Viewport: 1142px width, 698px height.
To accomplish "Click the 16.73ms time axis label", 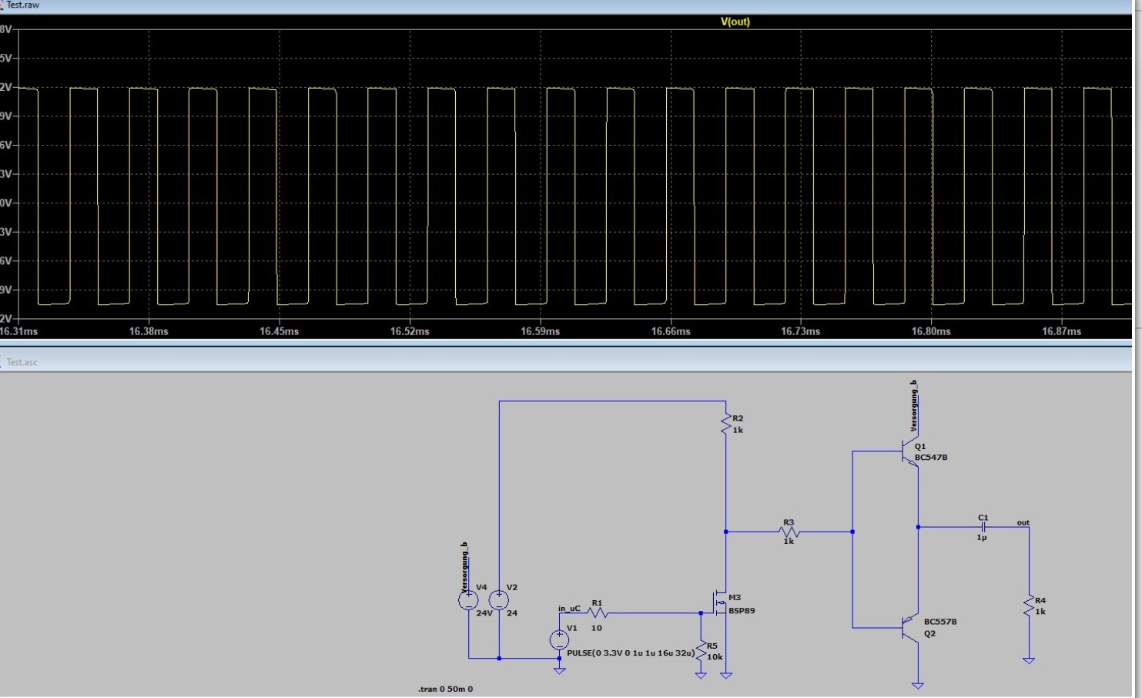I will pyautogui.click(x=801, y=331).
